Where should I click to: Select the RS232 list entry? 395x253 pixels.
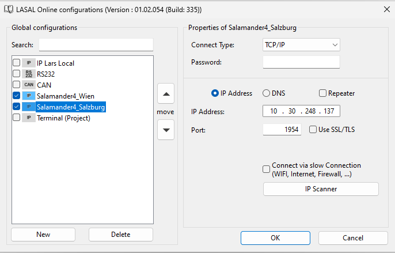tap(46, 74)
